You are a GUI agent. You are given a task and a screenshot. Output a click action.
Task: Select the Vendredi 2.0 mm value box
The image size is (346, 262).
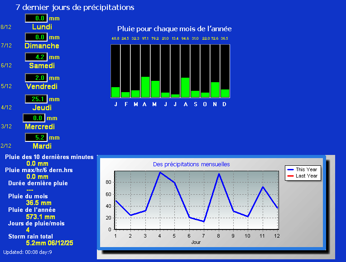tap(36, 78)
